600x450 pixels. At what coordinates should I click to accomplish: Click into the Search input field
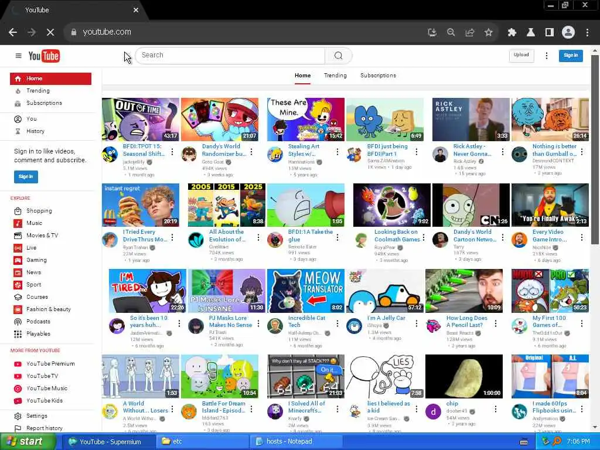[230, 56]
